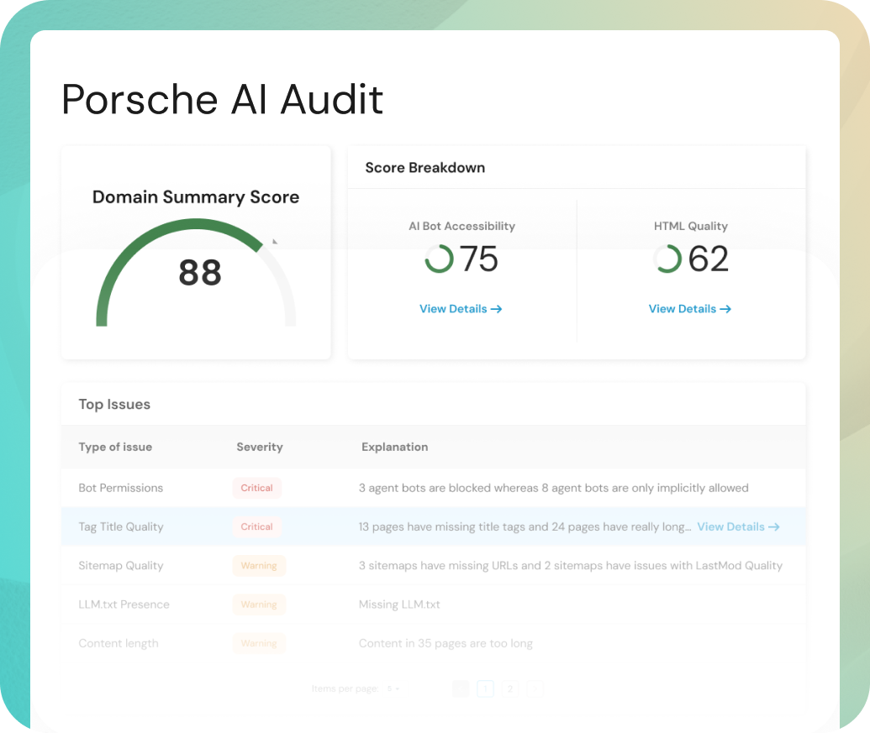870x733 pixels.
Task: Click the Warning badge on Sitemap Quality row
Action: coord(259,565)
